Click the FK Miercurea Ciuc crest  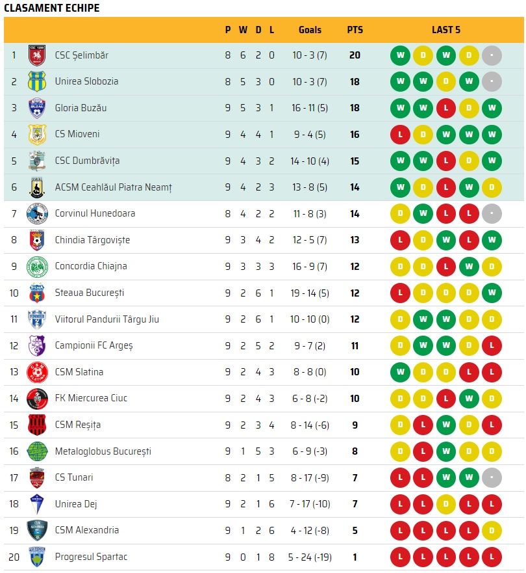tap(37, 399)
